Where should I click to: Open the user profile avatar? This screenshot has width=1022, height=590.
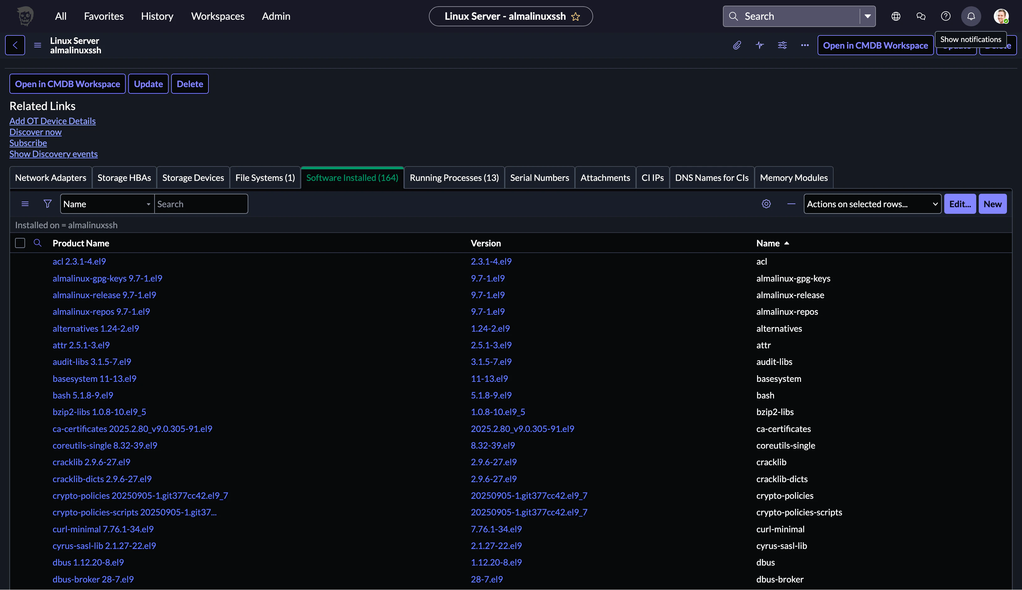(1001, 16)
